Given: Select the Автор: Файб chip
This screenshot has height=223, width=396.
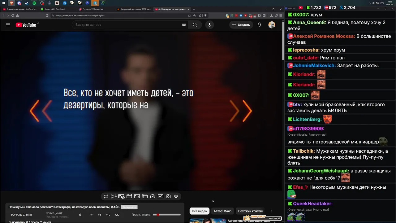Looking at the screenshot, I should tap(222, 211).
